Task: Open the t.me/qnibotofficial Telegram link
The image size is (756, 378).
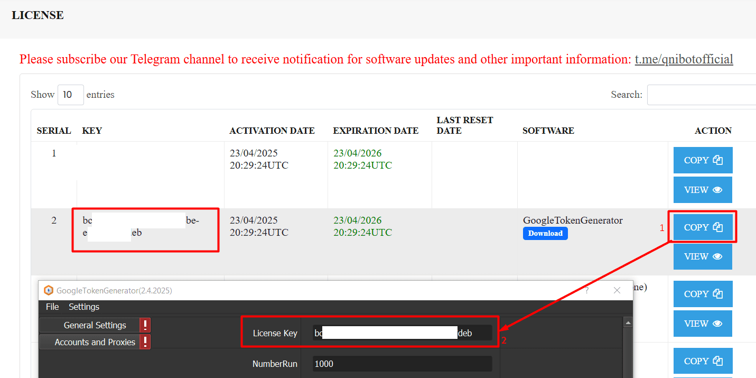Action: click(684, 59)
